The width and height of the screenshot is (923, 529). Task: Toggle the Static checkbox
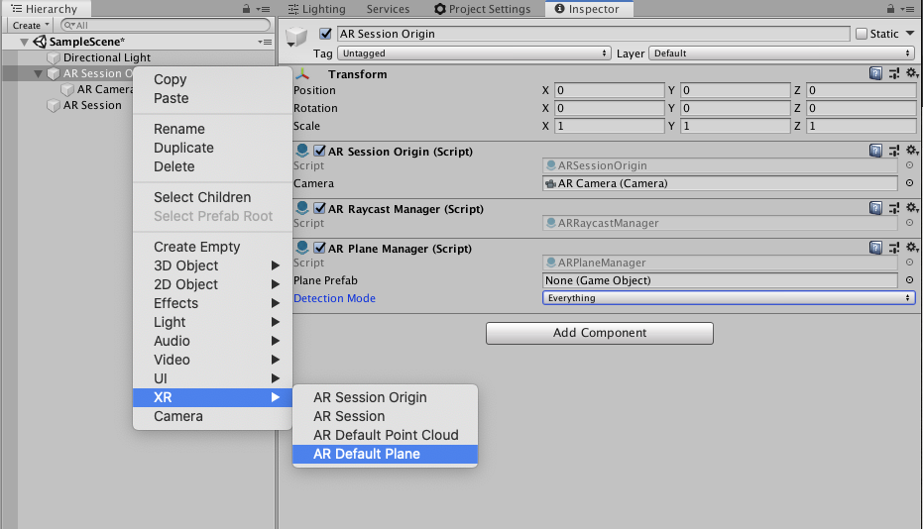862,34
